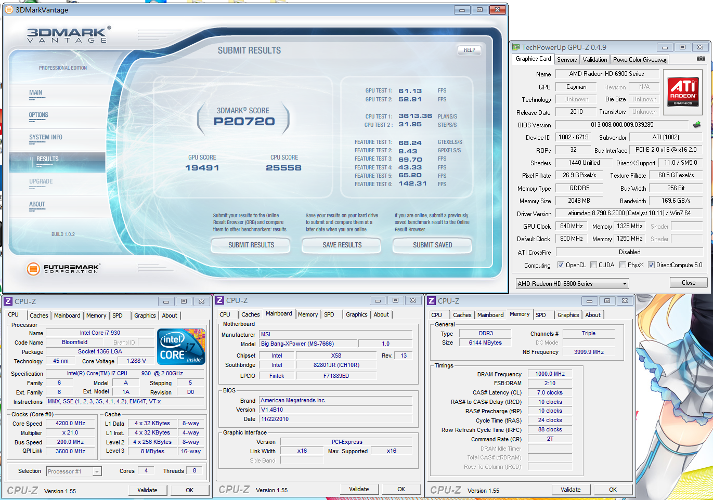The image size is (713, 500).
Task: Click the Driver Version field in GPU-Z
Action: tap(629, 213)
